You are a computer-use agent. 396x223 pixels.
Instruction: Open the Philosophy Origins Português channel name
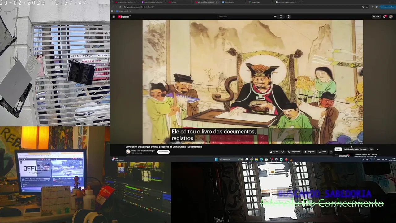tap(143, 151)
